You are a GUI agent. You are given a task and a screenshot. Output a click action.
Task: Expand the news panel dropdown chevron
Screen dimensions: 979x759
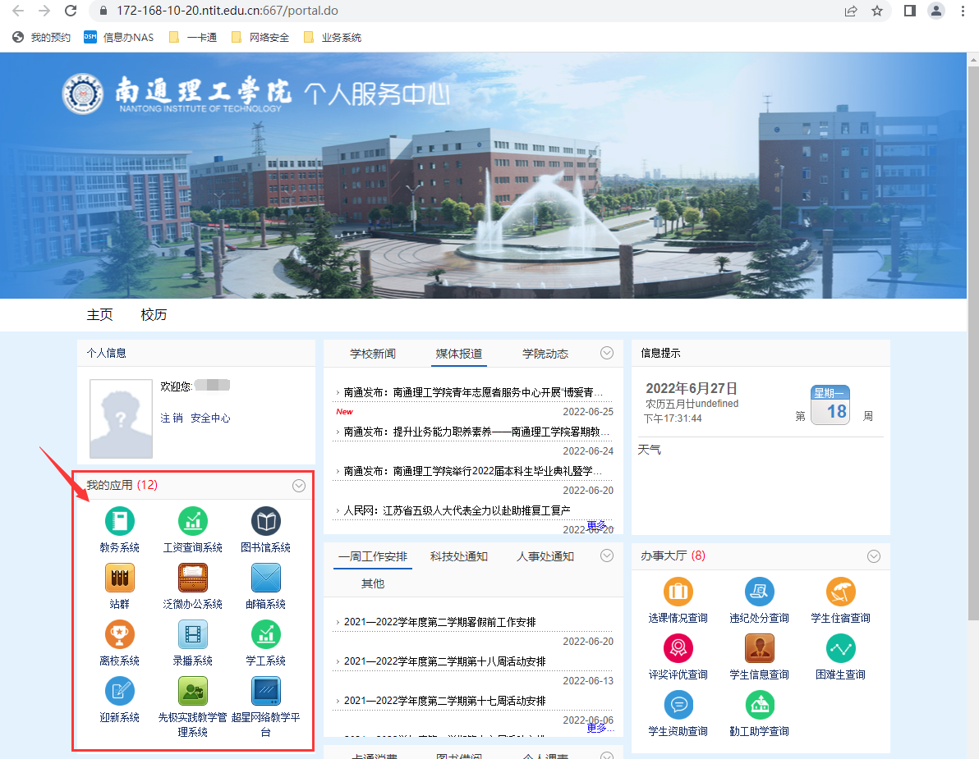click(x=607, y=353)
